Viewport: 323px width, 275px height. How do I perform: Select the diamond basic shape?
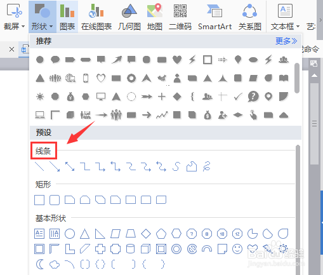click(x=146, y=234)
